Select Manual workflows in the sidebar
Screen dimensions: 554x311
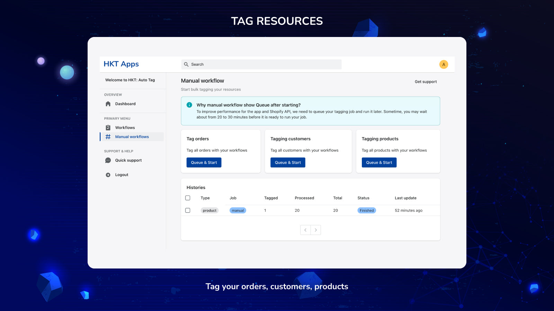[132, 136]
